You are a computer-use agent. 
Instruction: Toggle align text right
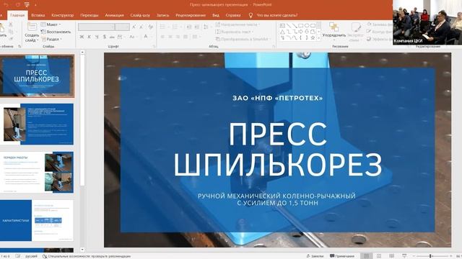pos(178,37)
